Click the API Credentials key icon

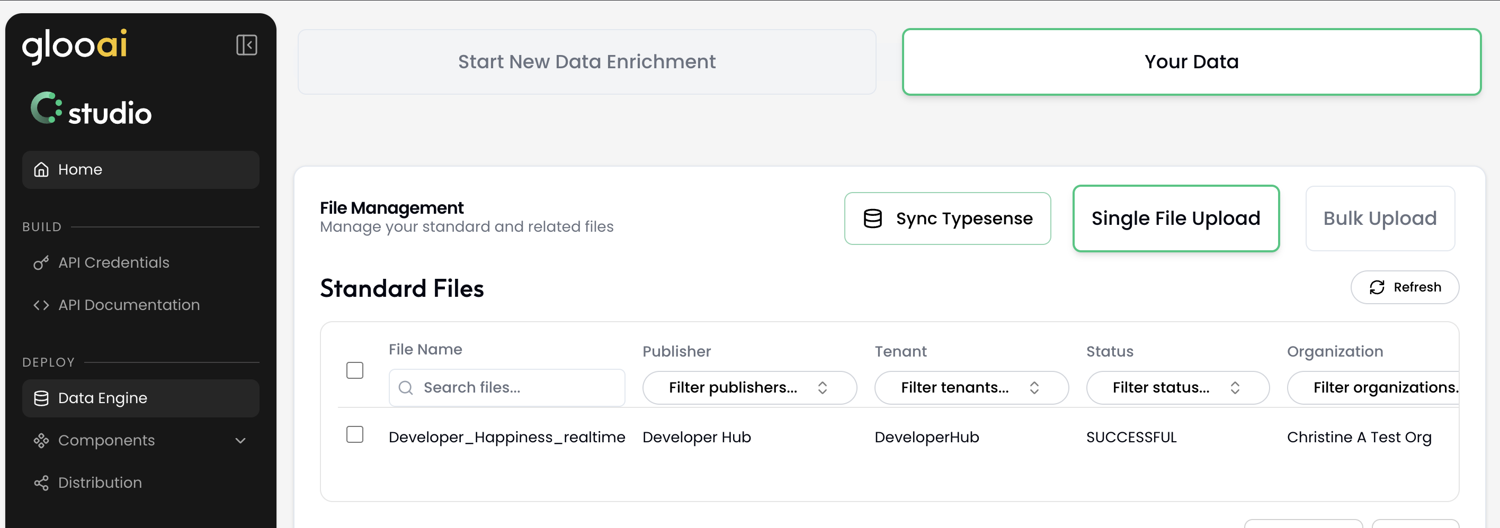point(41,263)
